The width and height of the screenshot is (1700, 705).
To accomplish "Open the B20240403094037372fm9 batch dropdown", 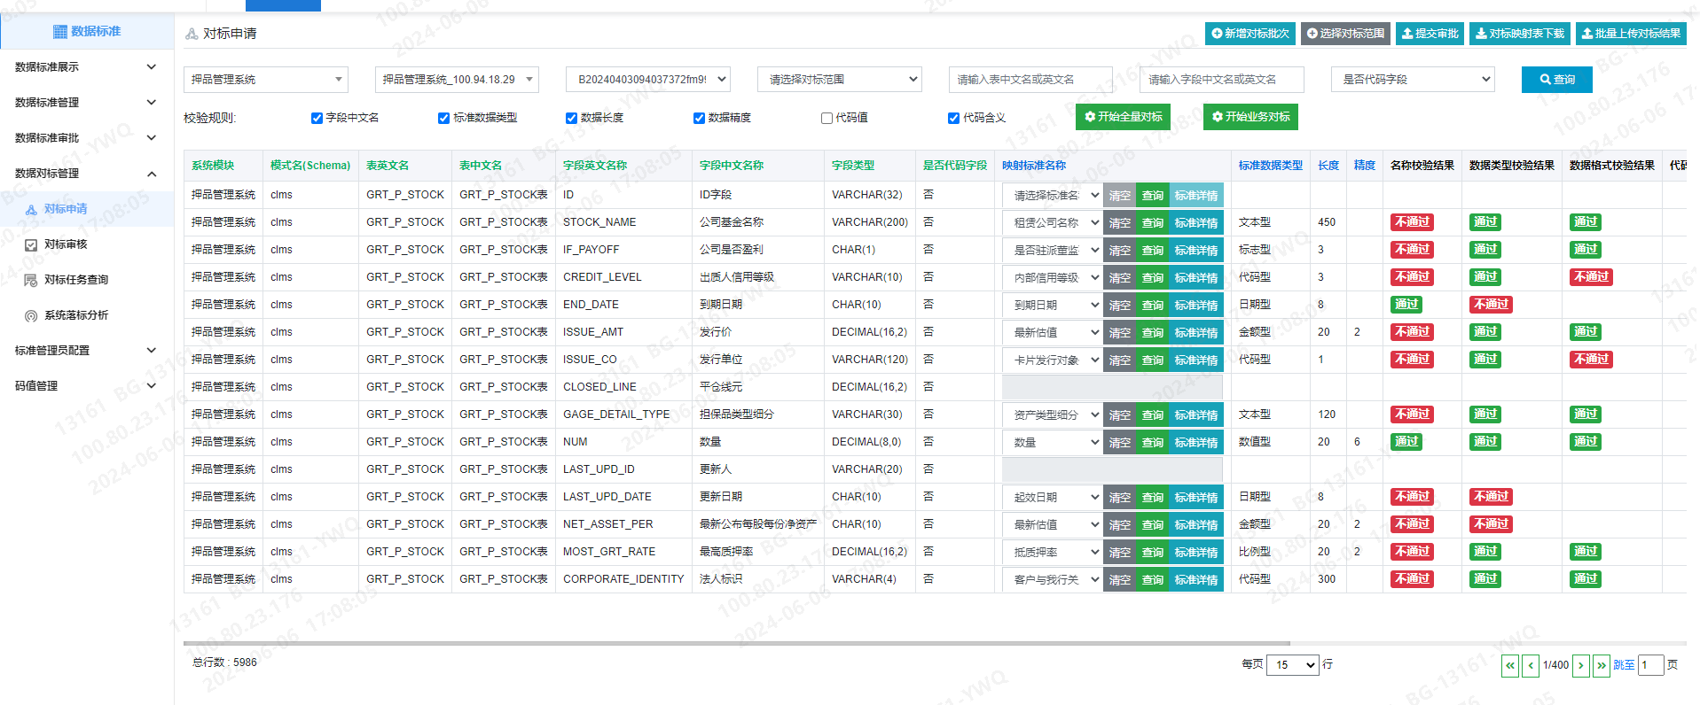I will pyautogui.click(x=648, y=80).
